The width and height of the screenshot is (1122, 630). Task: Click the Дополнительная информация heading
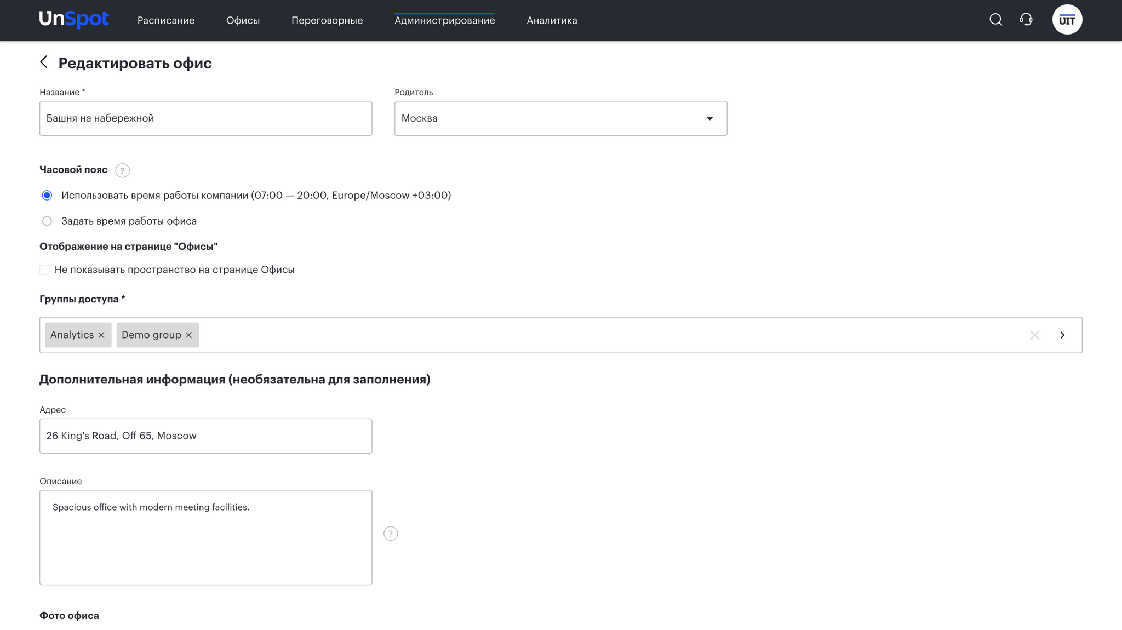(x=234, y=379)
